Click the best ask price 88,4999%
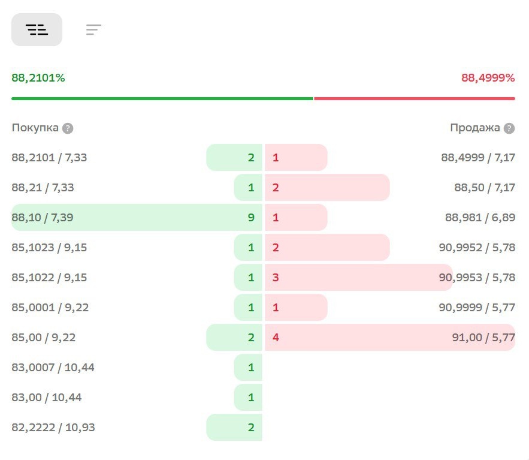 pos(488,78)
